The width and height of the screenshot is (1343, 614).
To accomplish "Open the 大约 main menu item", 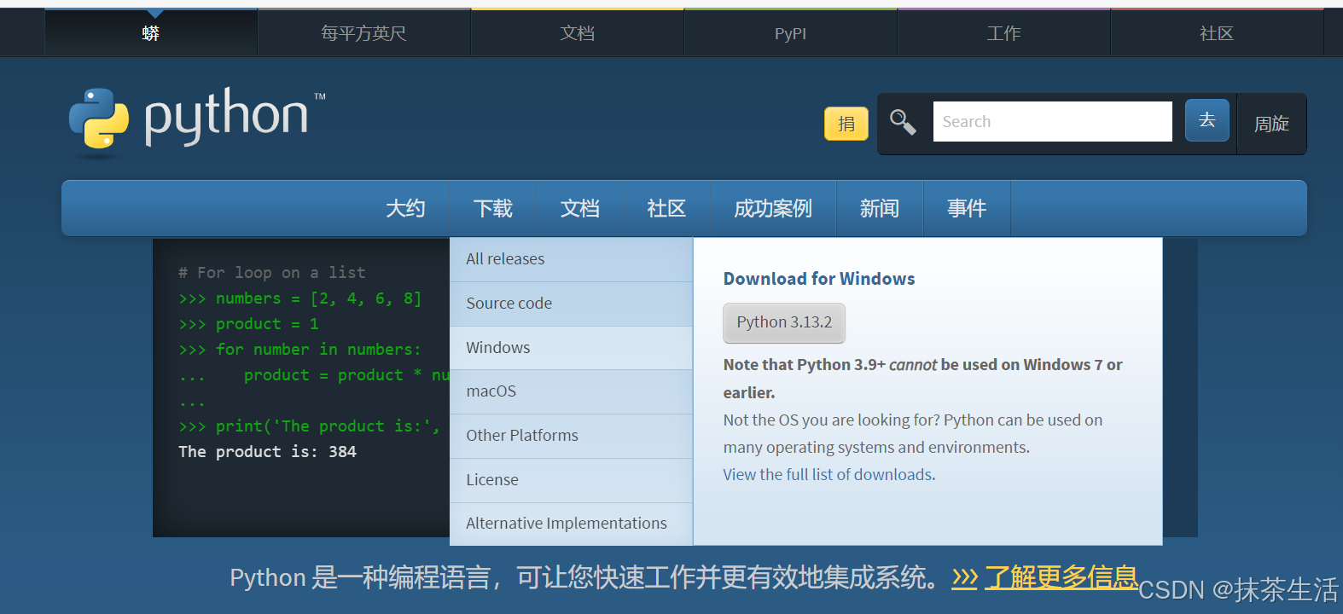I will point(405,208).
